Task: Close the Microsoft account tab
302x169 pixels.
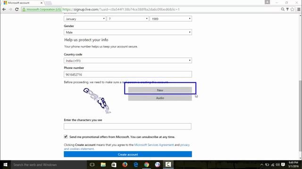Action: point(42,3)
